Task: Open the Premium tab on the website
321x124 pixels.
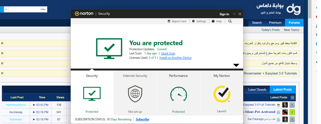Action: click(275, 23)
